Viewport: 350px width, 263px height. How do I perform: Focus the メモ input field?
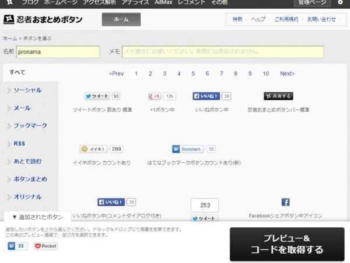(x=223, y=52)
